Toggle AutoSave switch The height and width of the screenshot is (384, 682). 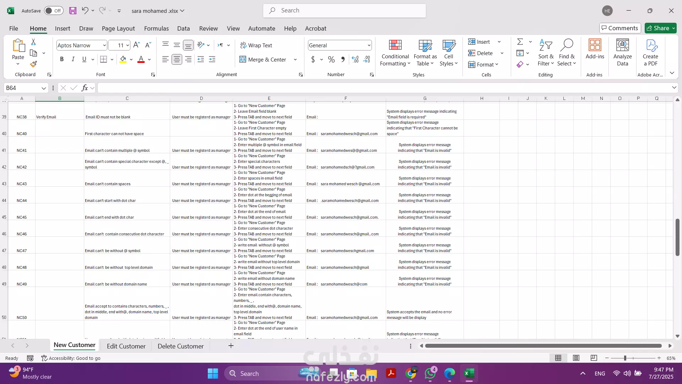coord(54,11)
